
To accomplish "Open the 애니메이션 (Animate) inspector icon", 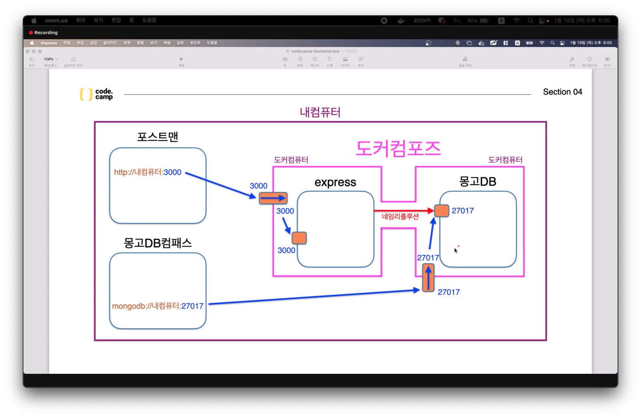I will (589, 59).
